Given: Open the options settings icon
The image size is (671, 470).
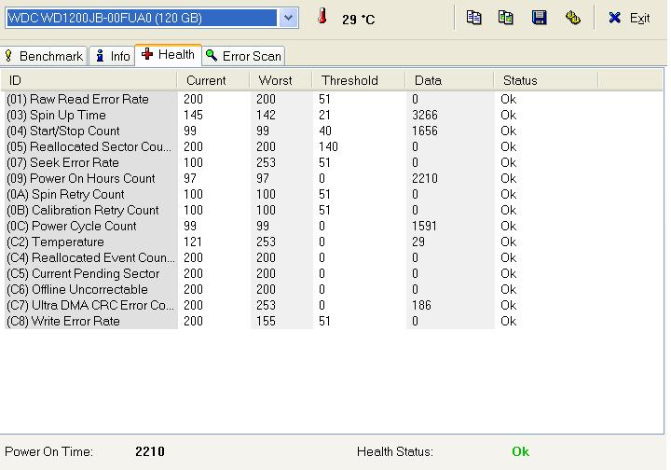Looking at the screenshot, I should (x=572, y=18).
